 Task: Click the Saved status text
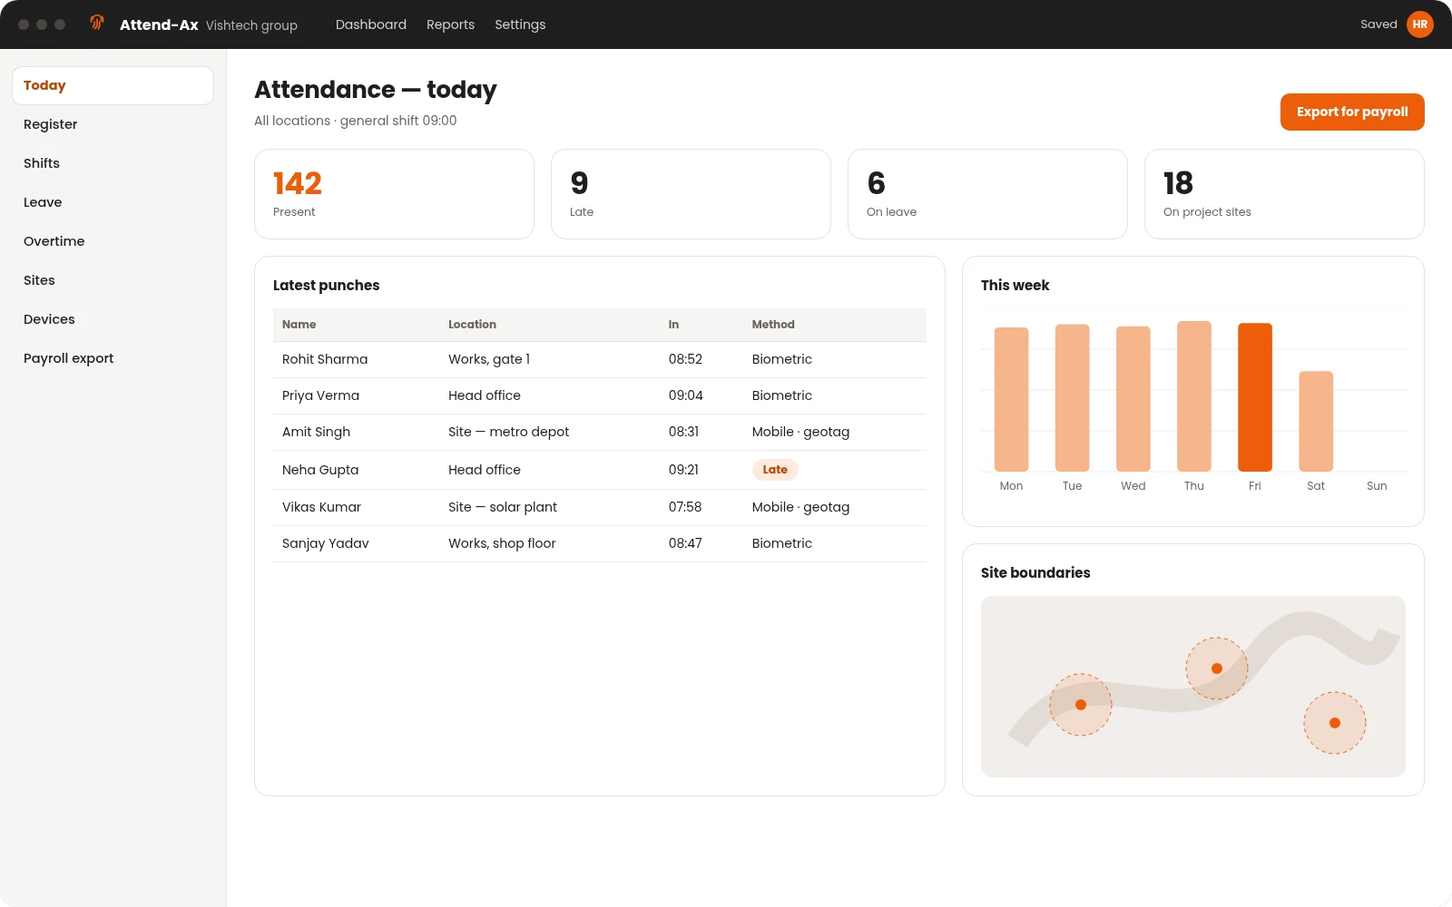click(1378, 24)
